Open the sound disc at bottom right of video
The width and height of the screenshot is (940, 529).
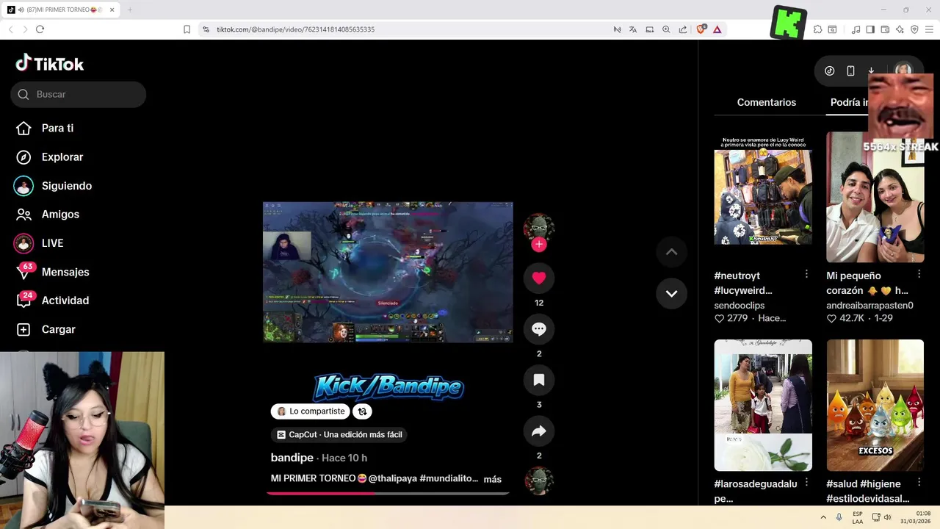pos(539,480)
